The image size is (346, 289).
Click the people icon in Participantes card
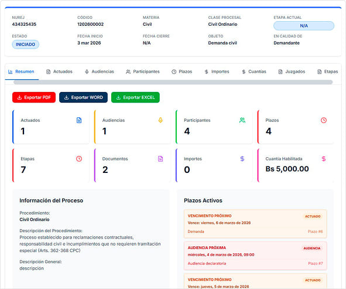242,120
